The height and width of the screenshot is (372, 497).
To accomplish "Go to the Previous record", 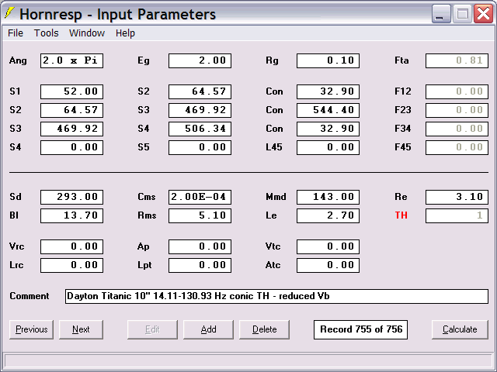I will pyautogui.click(x=31, y=329).
